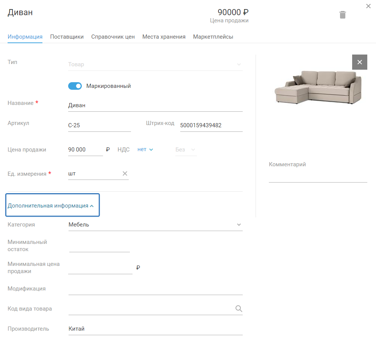376x353 pixels.
Task: Click the Штрих-код input field
Action: pos(211,125)
